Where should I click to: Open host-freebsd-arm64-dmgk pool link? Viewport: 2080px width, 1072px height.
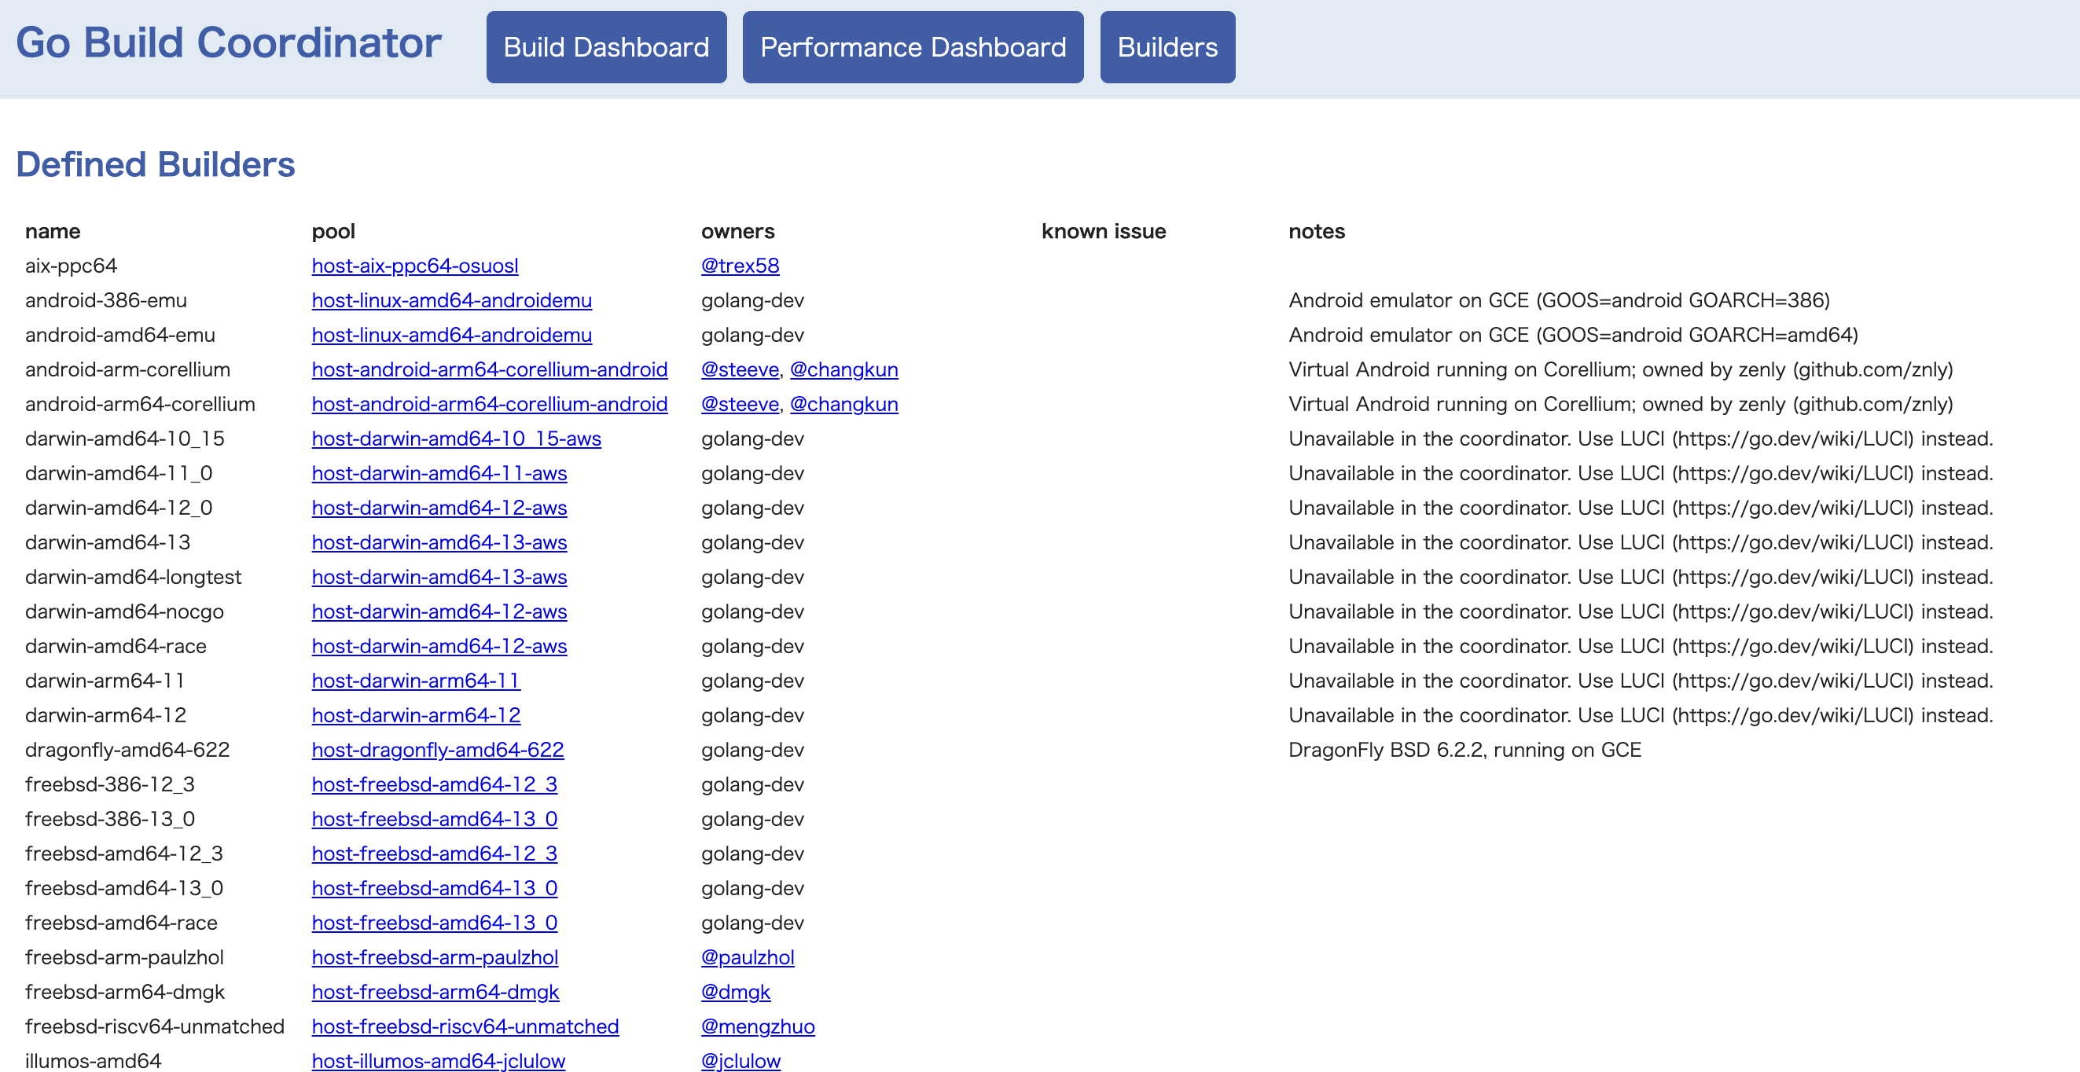coord(435,992)
